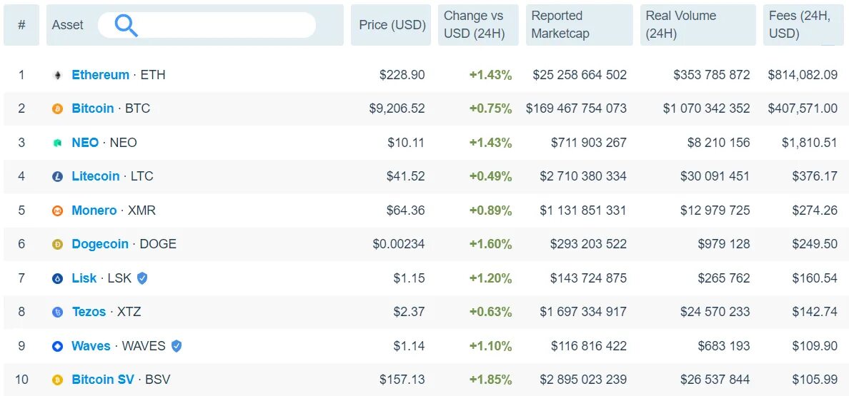This screenshot has height=396, width=849.
Task: Click the Bitcoin SV coin icon
Action: point(58,380)
